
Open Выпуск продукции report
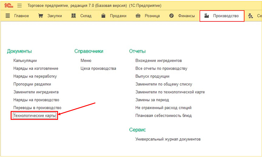(x=152, y=76)
